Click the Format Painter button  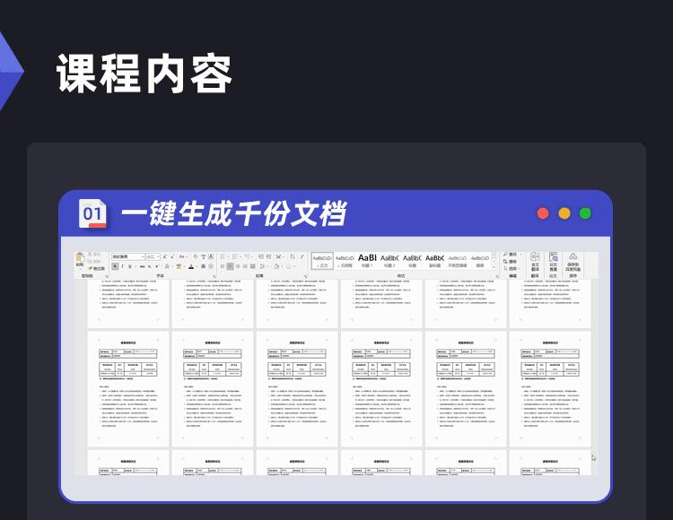pyautogui.click(x=96, y=269)
